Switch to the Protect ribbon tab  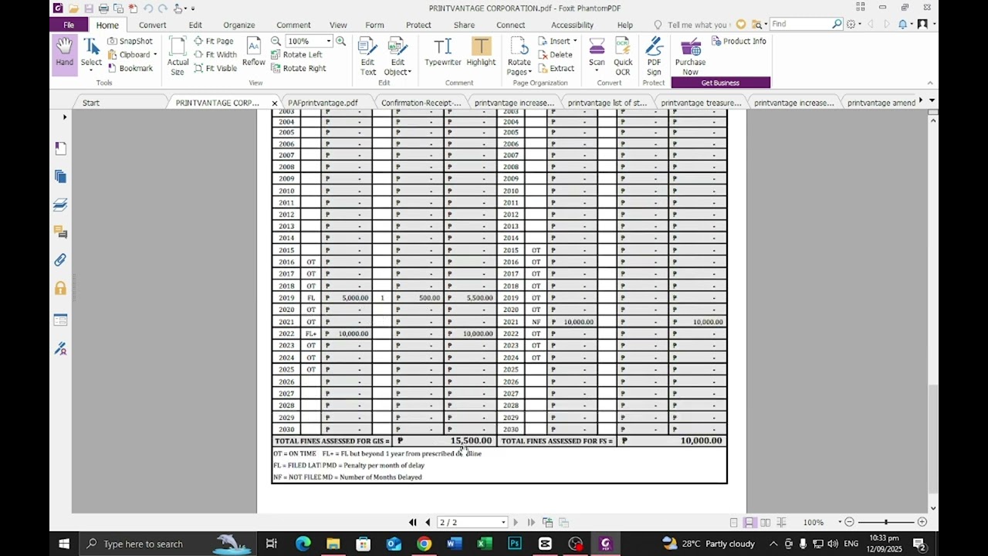click(418, 25)
